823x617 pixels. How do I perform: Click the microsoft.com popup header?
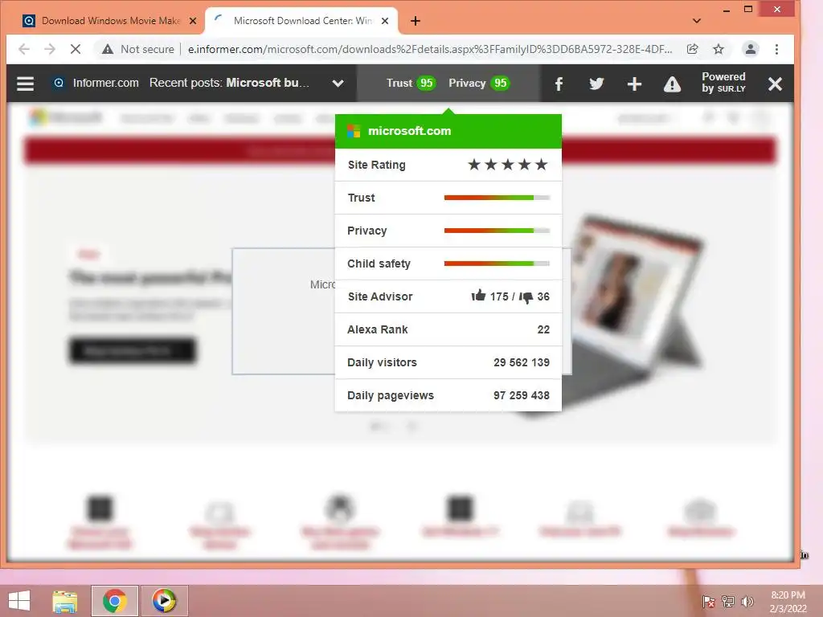[448, 131]
